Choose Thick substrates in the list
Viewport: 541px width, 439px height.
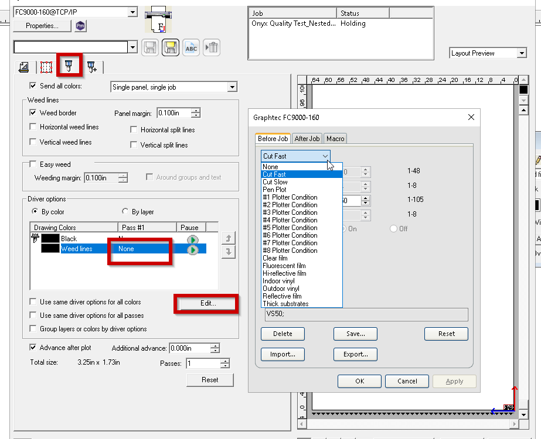tap(302, 304)
